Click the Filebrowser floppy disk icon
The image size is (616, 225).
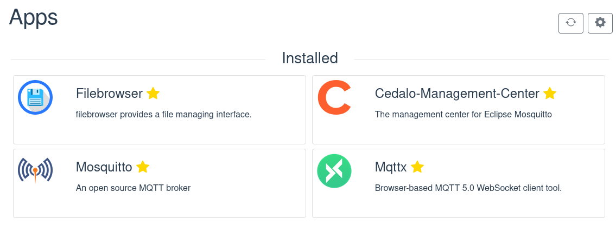35,97
